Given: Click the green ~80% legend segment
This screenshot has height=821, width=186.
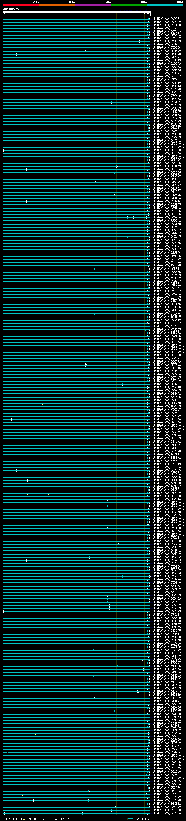Looking at the screenshot, I should (x=129, y=5).
